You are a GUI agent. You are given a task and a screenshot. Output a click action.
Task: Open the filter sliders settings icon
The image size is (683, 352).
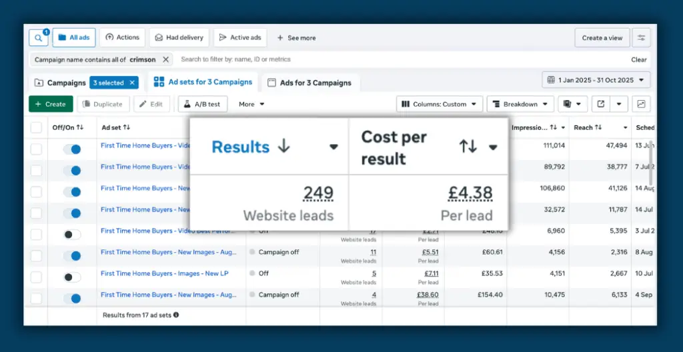pos(641,38)
